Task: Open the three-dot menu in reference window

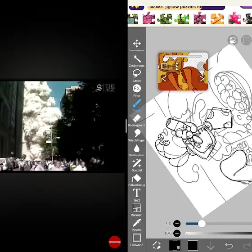Action: point(177,66)
